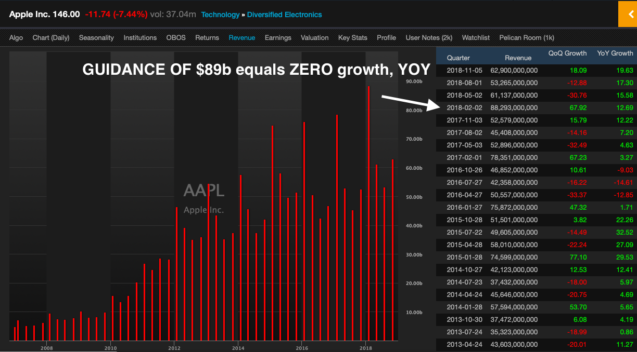The width and height of the screenshot is (637, 352).
Task: Click the 90.00b y-axis label
Action: point(413,82)
